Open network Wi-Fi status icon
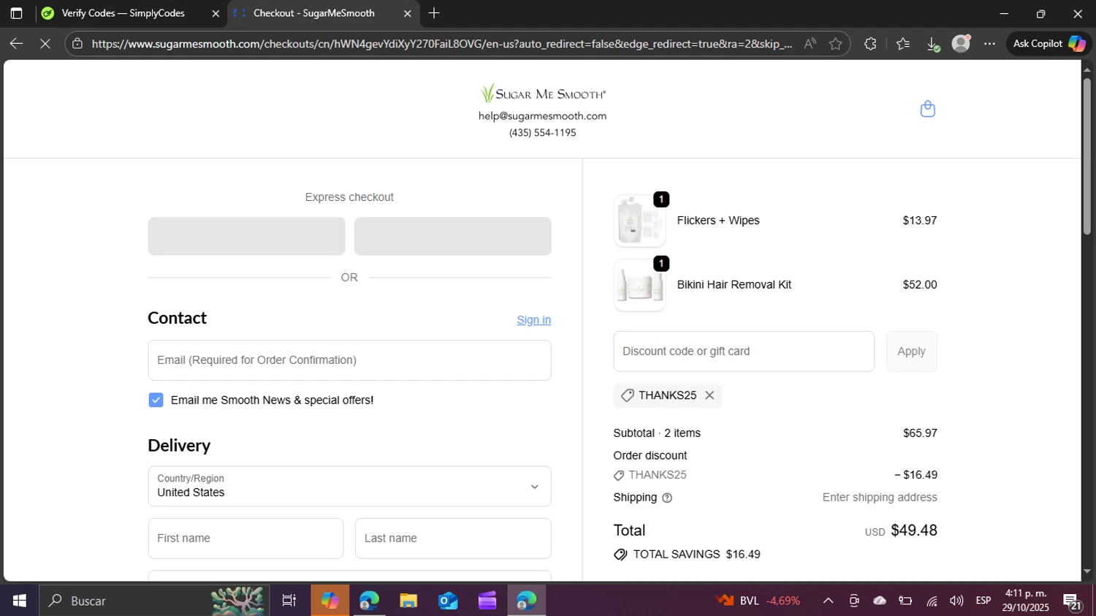This screenshot has width=1096, height=616. (x=932, y=601)
